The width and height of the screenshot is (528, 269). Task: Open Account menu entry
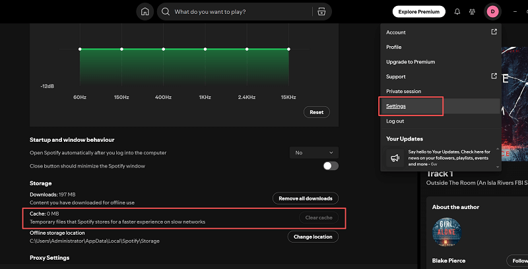[441, 32]
